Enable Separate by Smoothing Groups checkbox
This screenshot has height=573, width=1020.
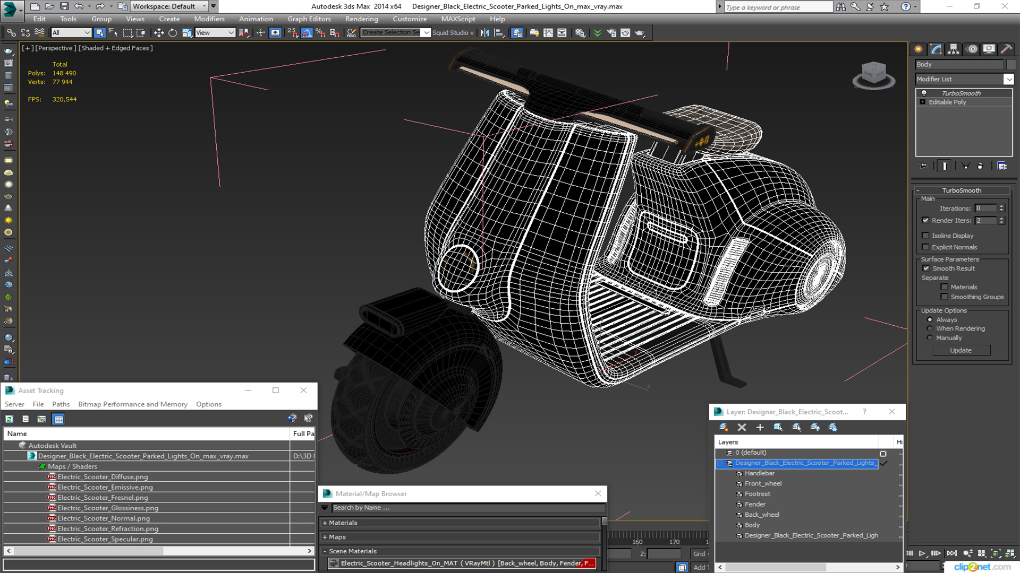click(944, 297)
